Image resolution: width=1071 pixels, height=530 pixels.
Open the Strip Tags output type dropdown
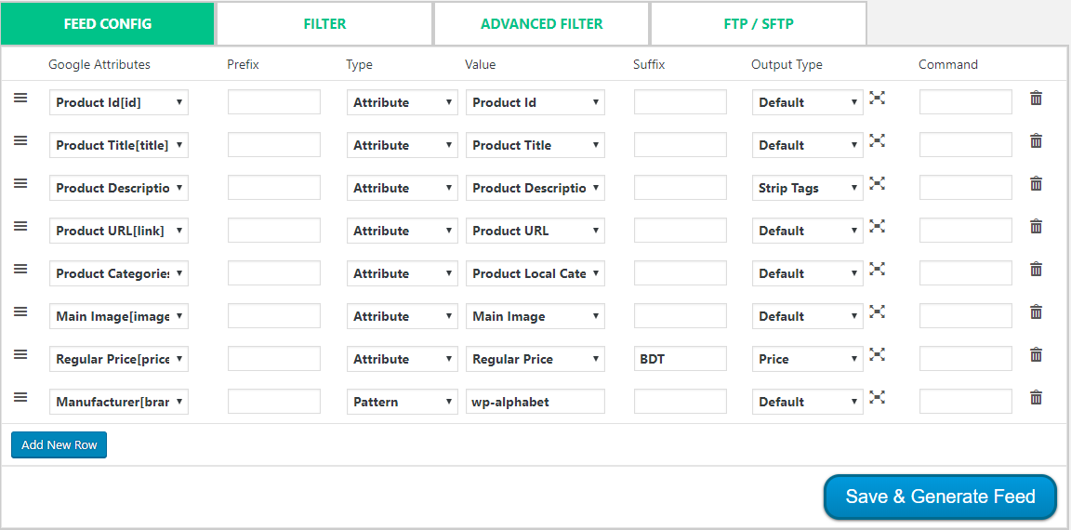pos(807,188)
